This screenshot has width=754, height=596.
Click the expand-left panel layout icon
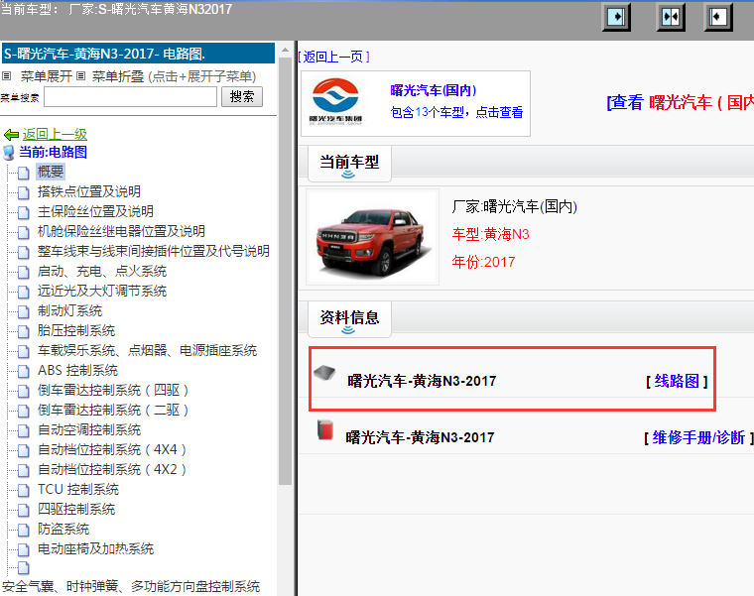(x=718, y=17)
